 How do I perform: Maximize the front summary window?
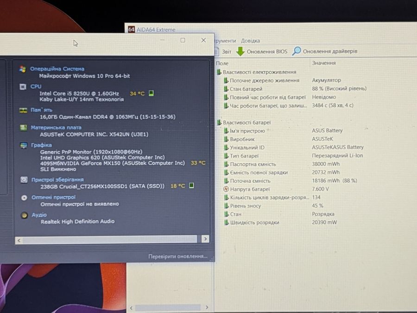pyautogui.click(x=183, y=40)
